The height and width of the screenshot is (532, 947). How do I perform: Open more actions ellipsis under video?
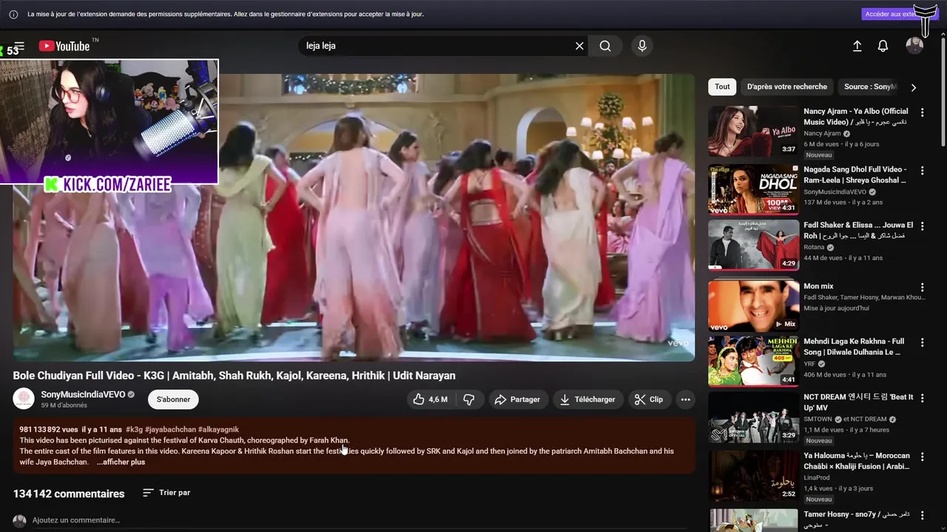pyautogui.click(x=686, y=399)
